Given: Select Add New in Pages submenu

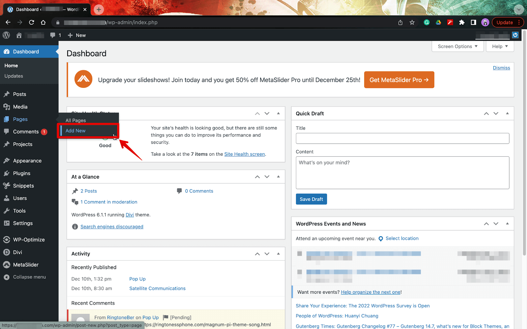Looking at the screenshot, I should [x=75, y=131].
